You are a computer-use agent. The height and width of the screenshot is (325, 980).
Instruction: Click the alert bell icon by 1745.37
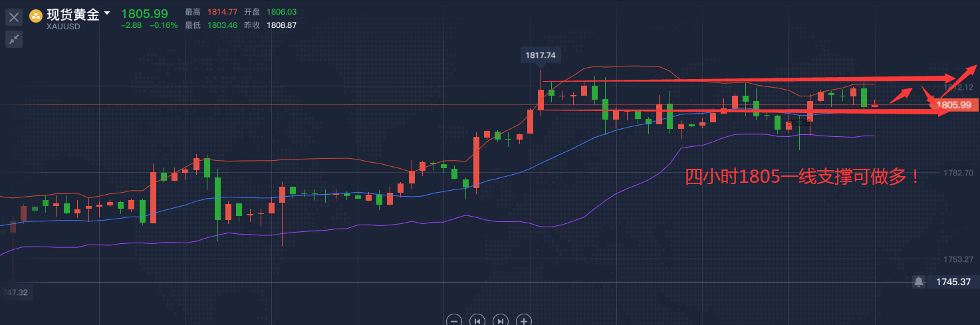coord(919,282)
